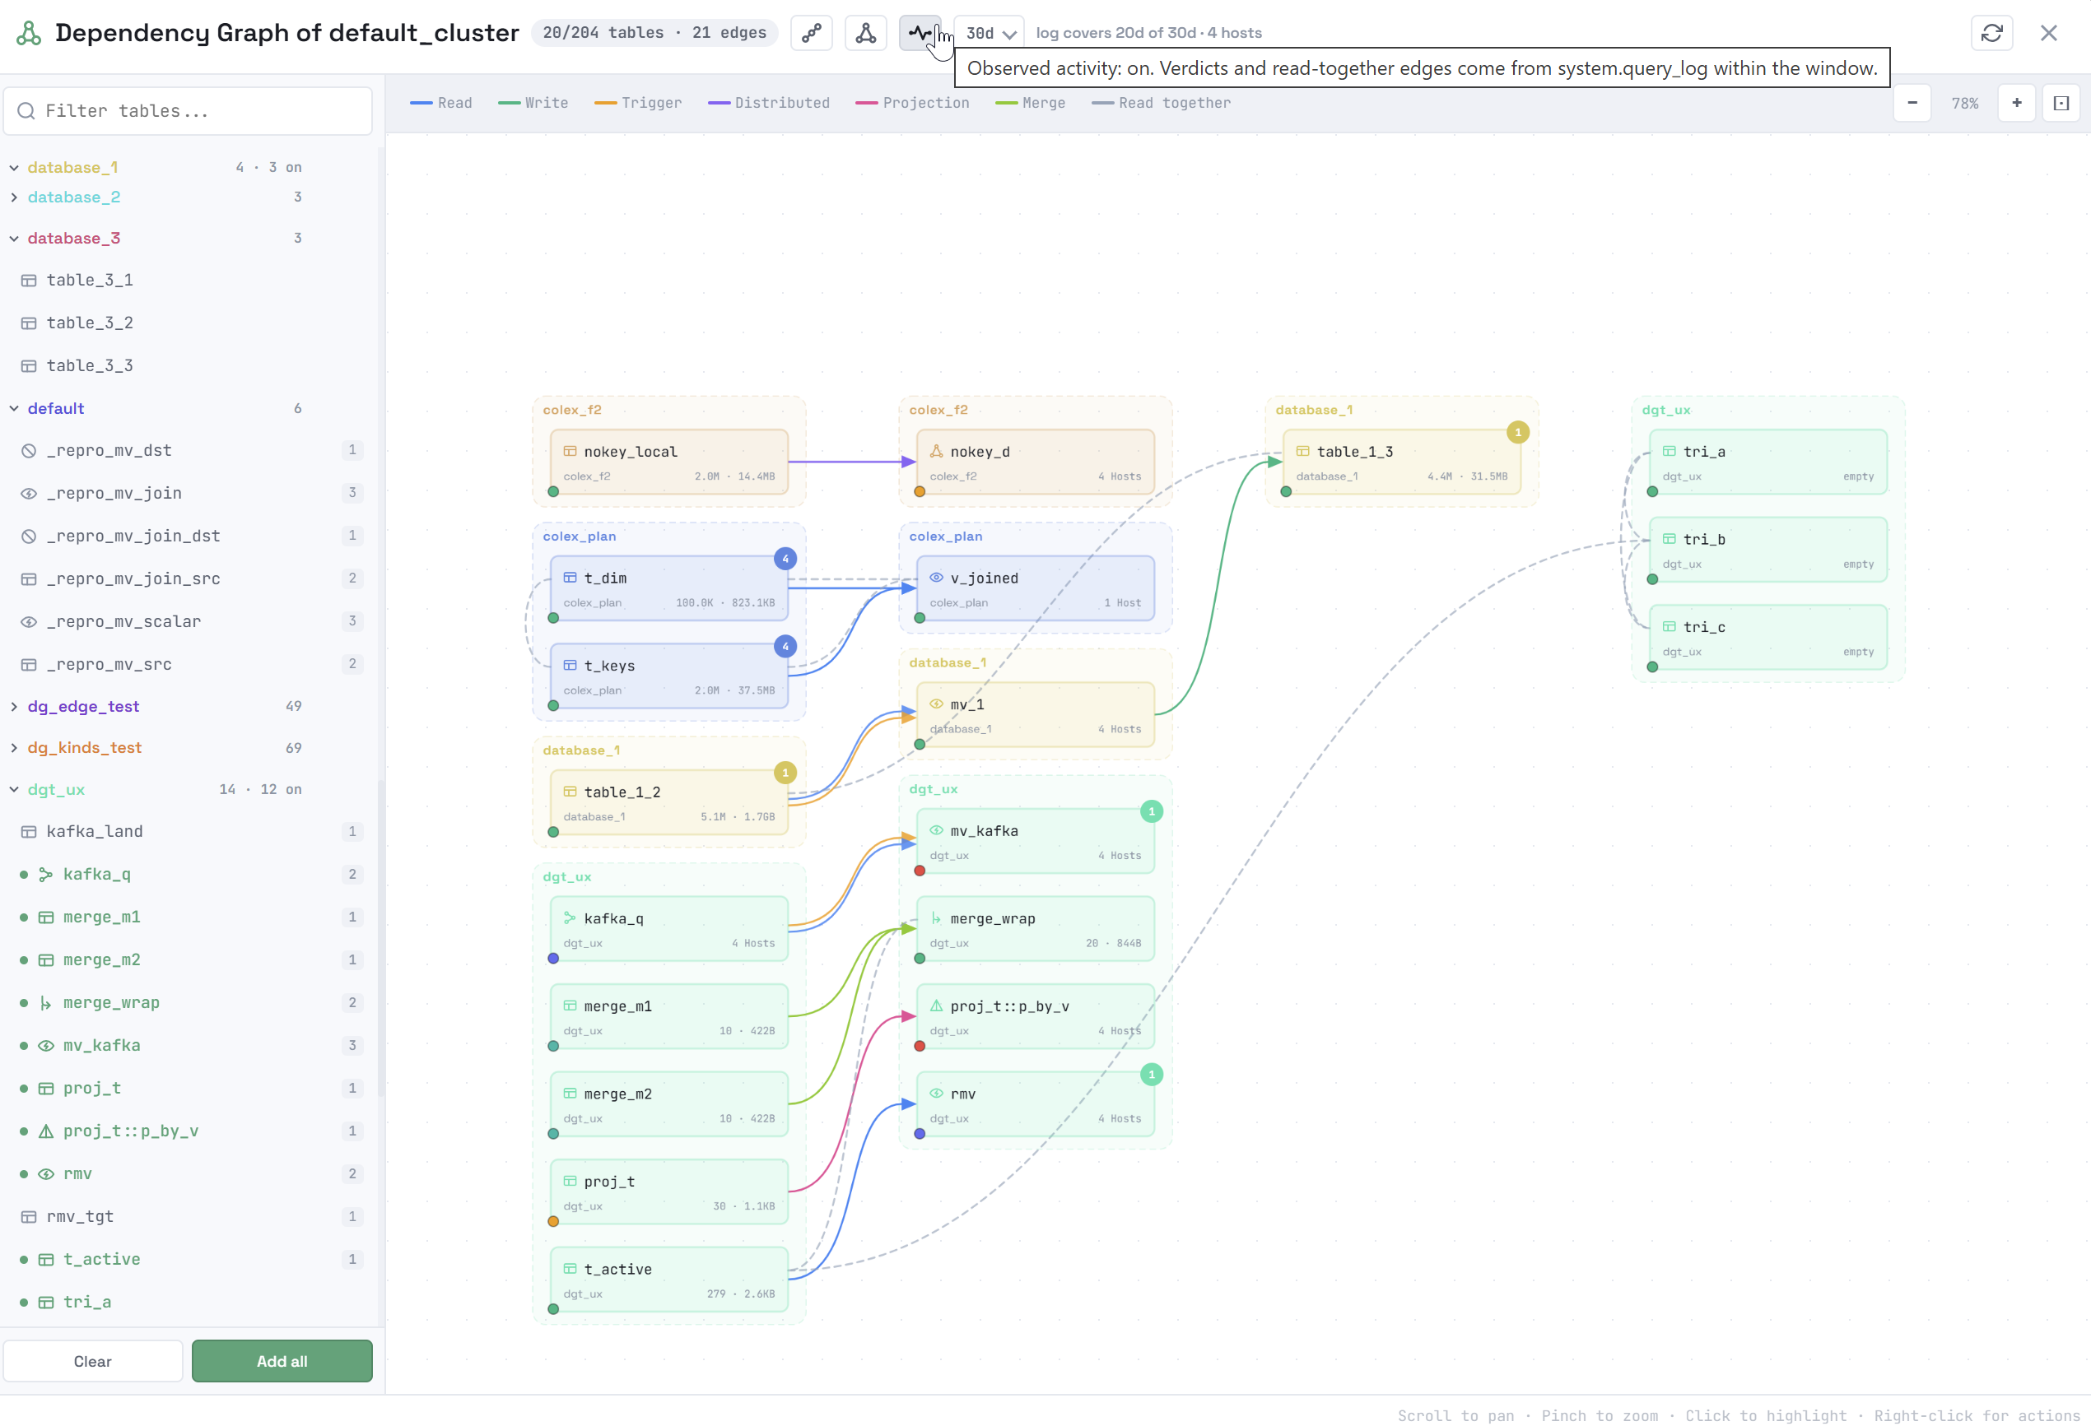Click the red status dot on mv_kafka node
This screenshot has height=1426, width=2091.
[920, 871]
